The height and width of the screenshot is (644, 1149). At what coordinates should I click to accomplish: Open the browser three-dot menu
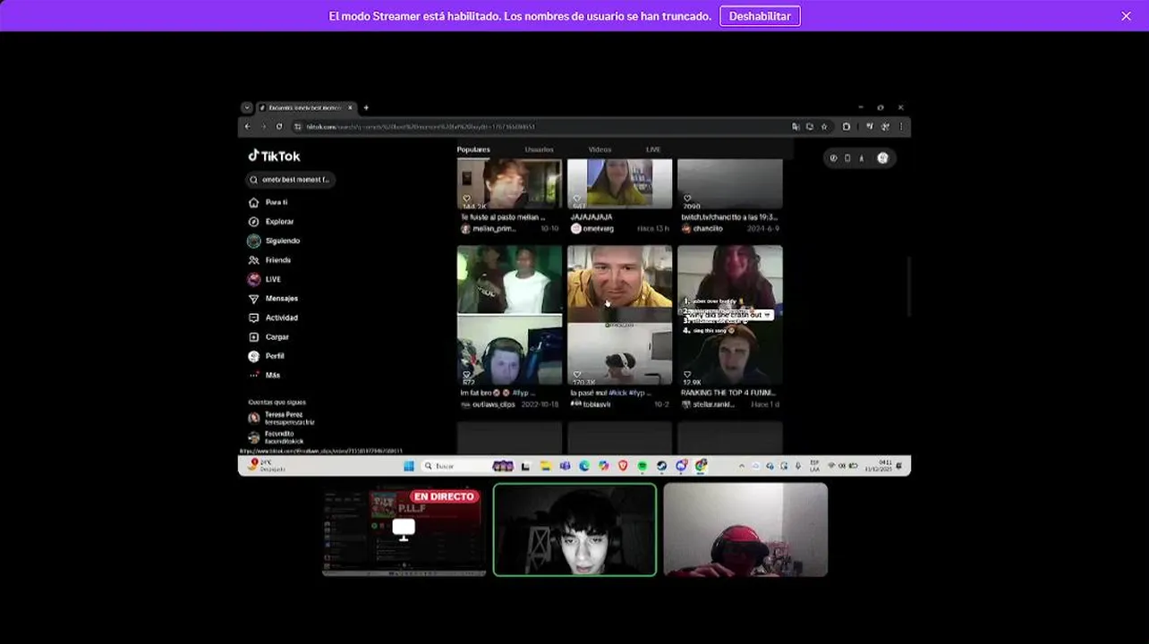[900, 127]
